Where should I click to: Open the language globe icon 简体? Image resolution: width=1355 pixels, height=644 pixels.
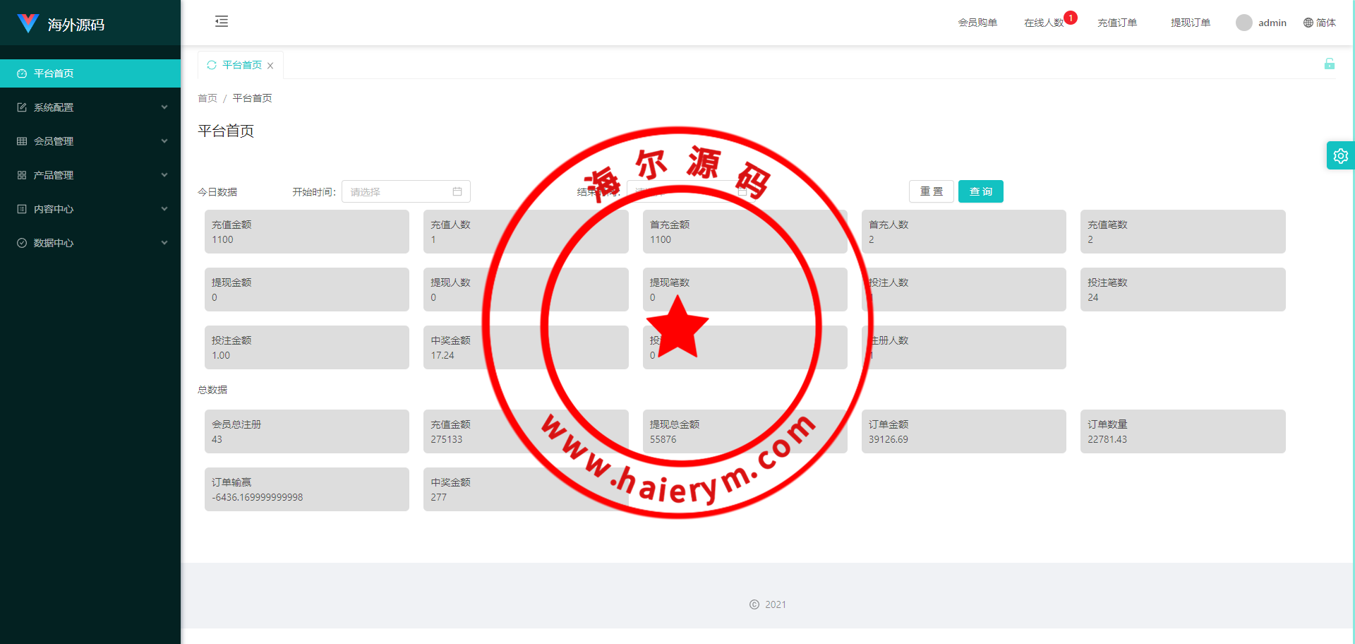[1308, 23]
